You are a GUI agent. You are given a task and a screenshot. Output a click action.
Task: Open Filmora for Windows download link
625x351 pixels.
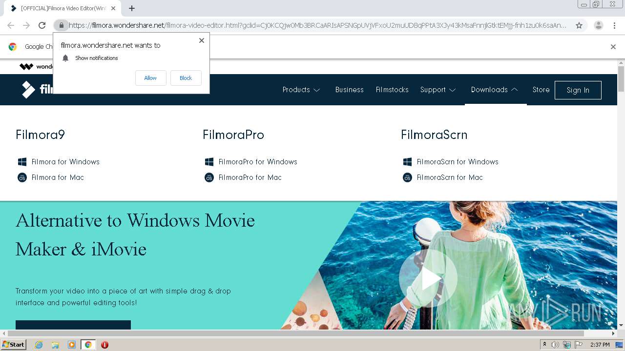[65, 162]
